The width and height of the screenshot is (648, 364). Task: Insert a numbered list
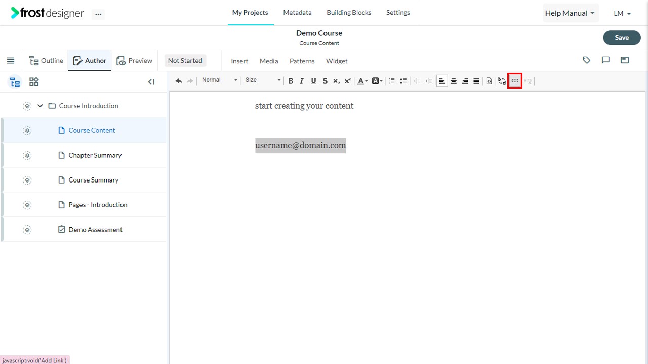pyautogui.click(x=391, y=81)
